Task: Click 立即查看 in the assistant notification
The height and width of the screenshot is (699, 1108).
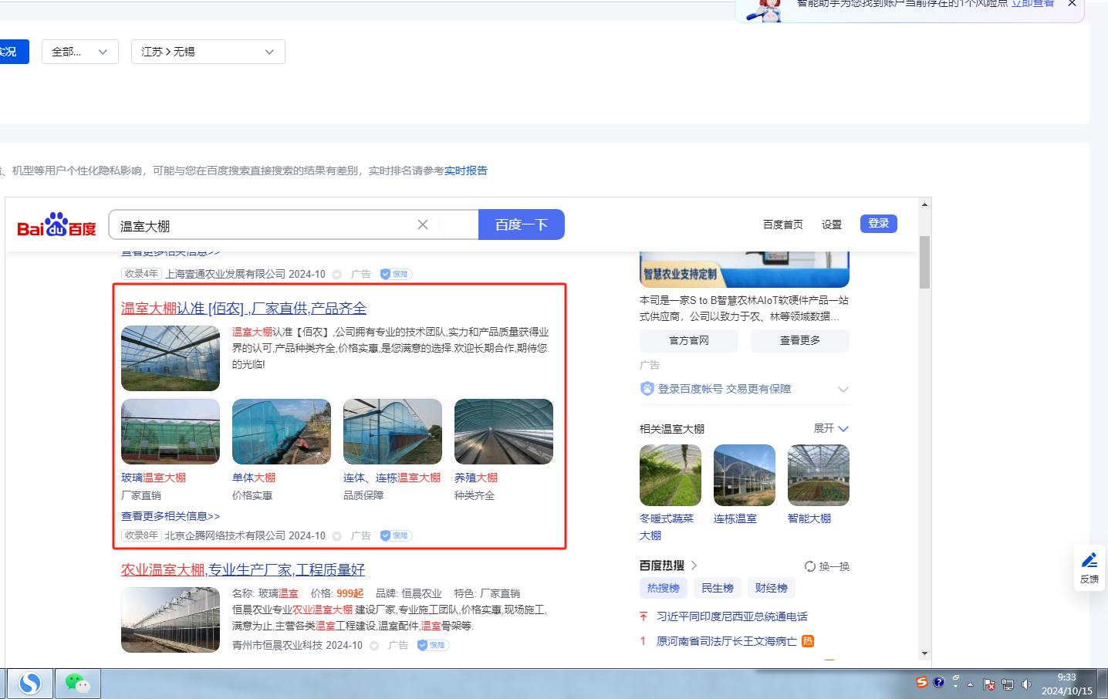Action: (1032, 3)
